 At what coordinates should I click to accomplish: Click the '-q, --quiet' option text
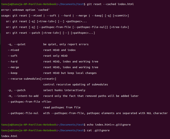click(16, 44)
